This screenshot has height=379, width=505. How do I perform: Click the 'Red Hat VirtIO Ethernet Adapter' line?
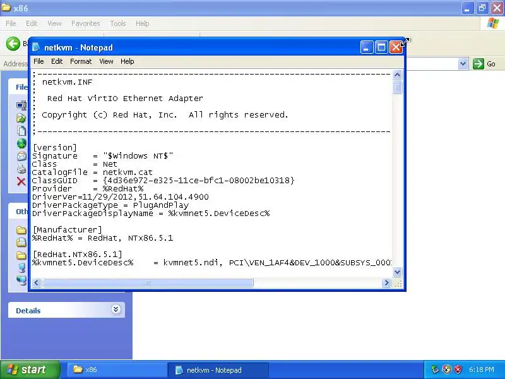pyautogui.click(x=125, y=99)
